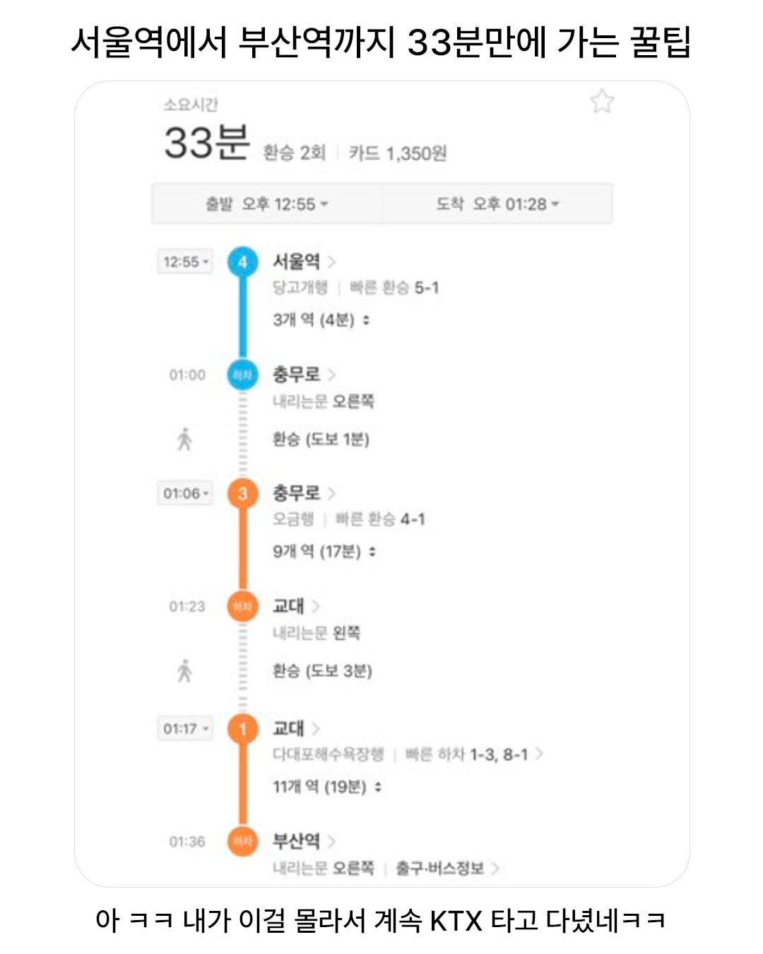Expand the 11개 역 (19분) stop list
This screenshot has width=763, height=954.
coord(327,787)
